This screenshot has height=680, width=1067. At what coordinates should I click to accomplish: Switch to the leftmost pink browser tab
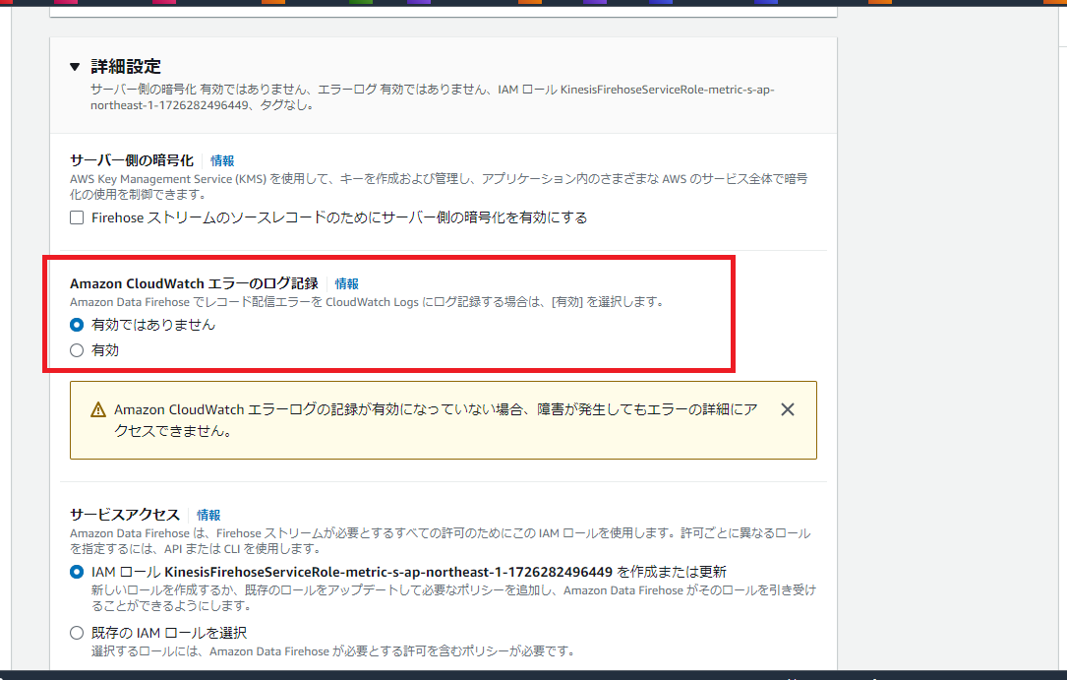(x=64, y=4)
